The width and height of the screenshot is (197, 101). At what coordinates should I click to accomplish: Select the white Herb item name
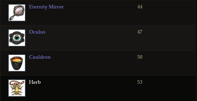coord(35,82)
